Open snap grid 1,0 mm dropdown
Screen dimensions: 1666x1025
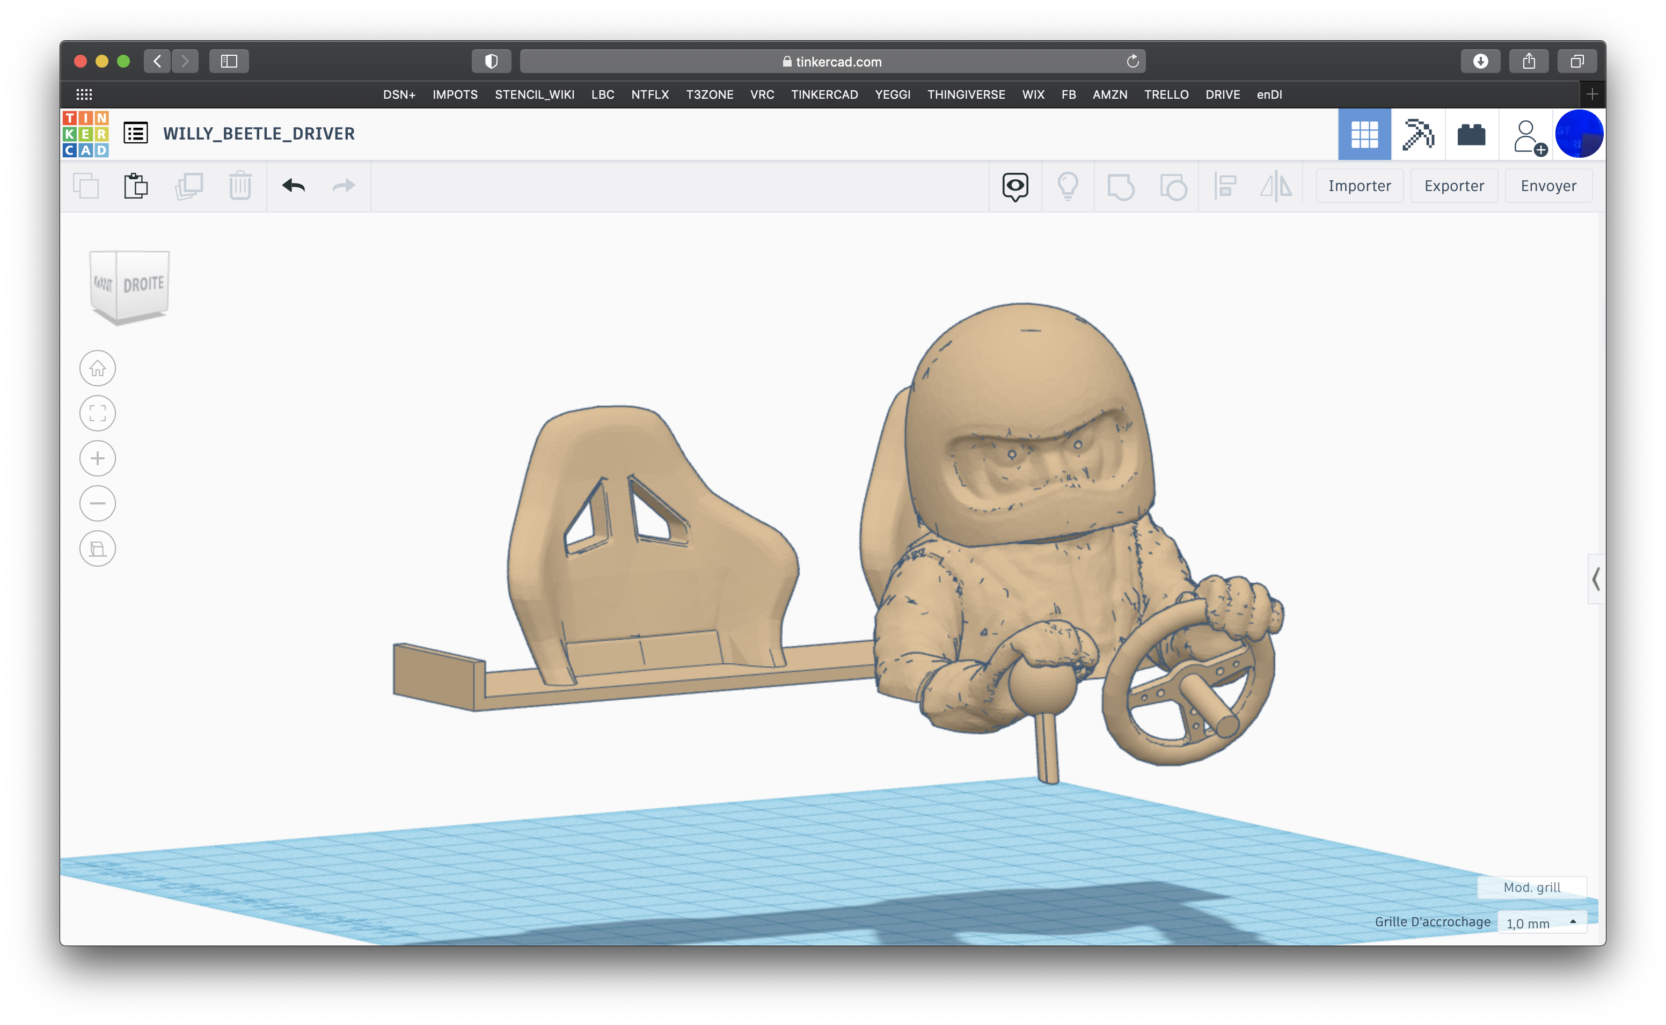(x=1541, y=922)
